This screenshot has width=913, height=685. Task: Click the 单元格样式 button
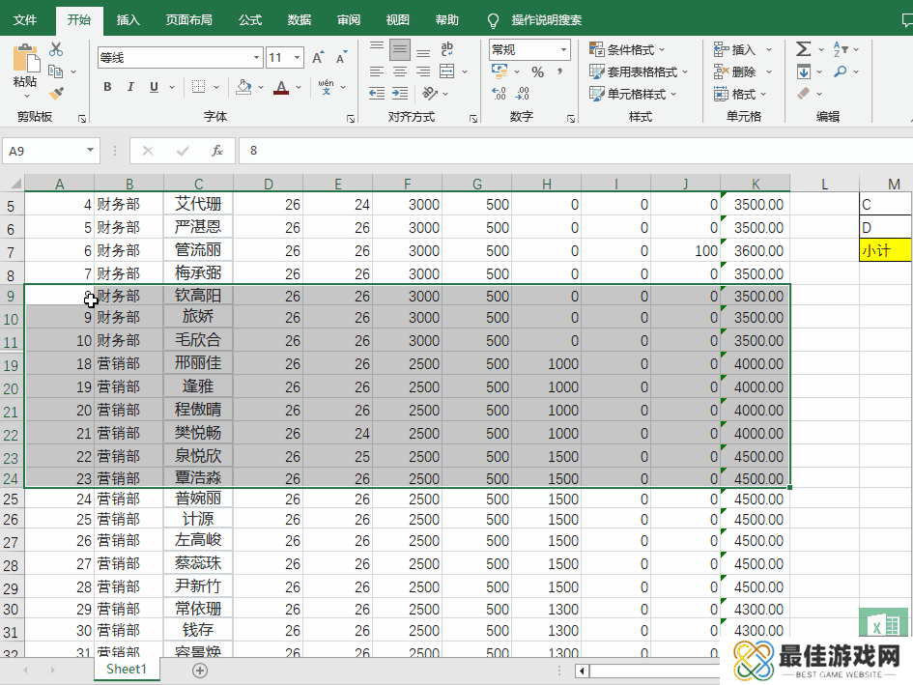point(635,94)
